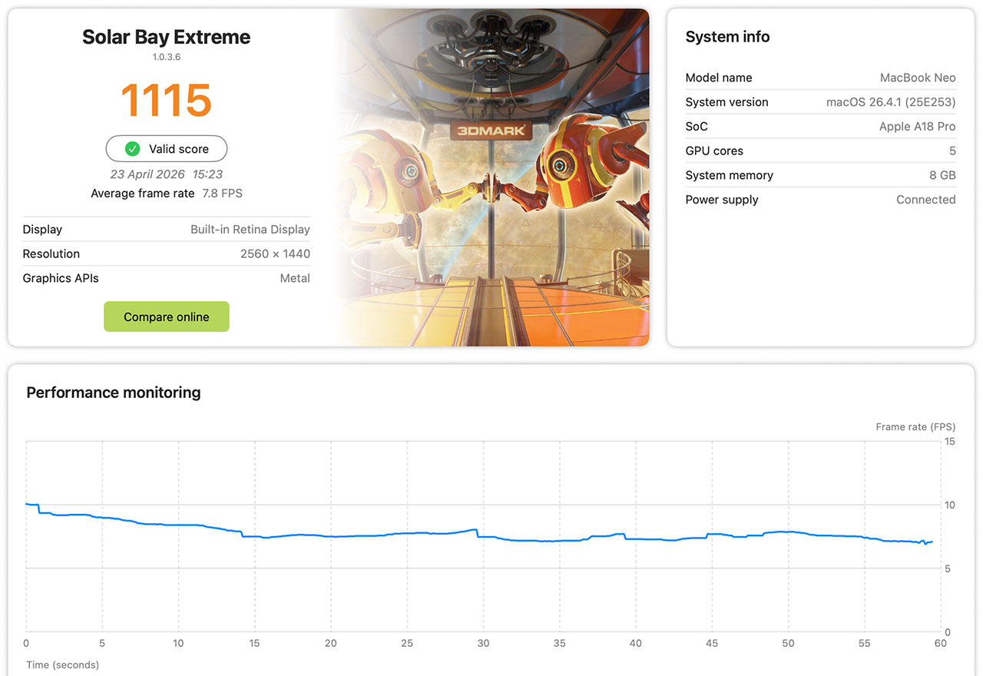Select the Solar Bay Extreme title

[166, 36]
